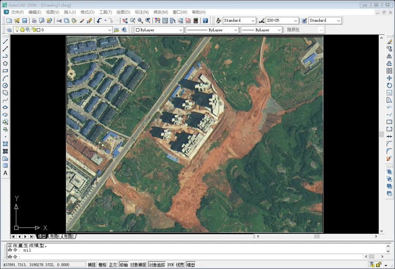The width and height of the screenshot is (395, 269).
Task: Toggle 极轴 polar tracking
Action: click(x=124, y=265)
